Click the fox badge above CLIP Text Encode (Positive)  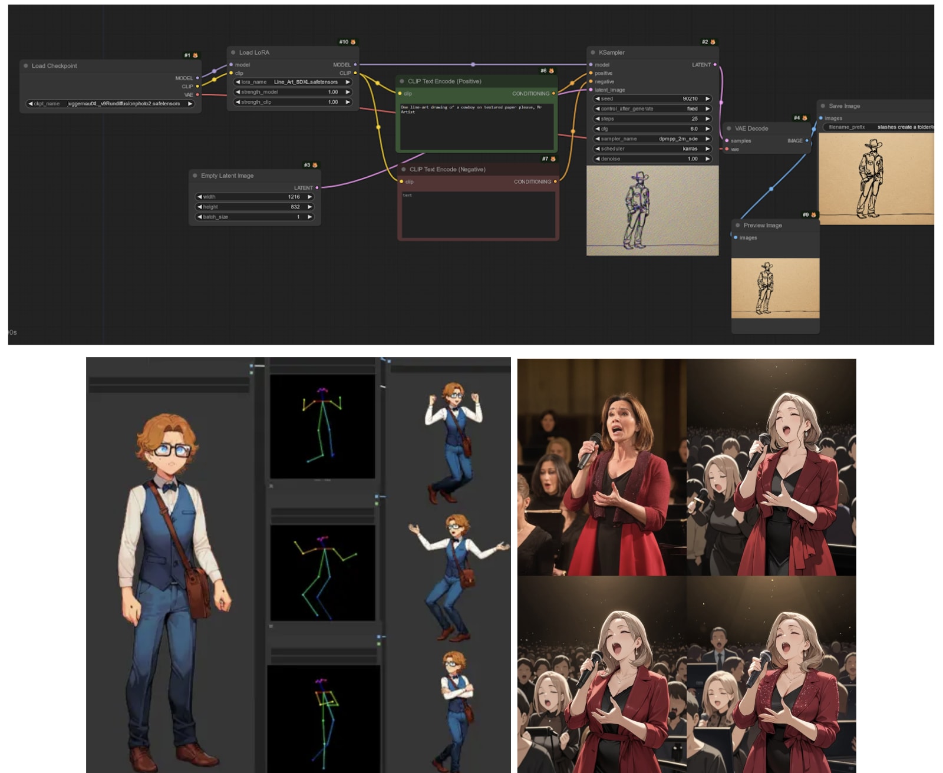pyautogui.click(x=551, y=71)
